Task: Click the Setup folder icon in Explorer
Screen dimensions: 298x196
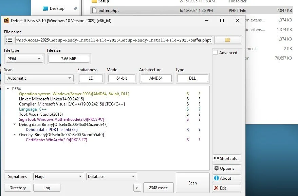Action: 94,1
